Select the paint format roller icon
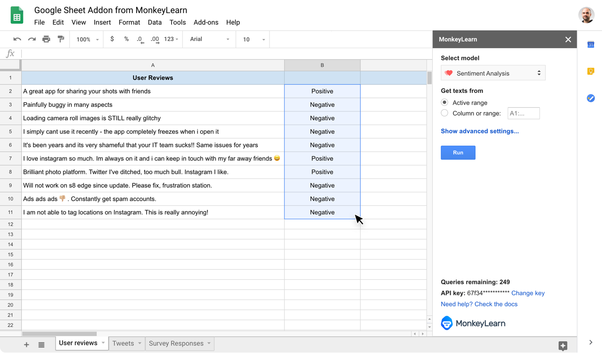The image size is (602, 353). click(61, 40)
